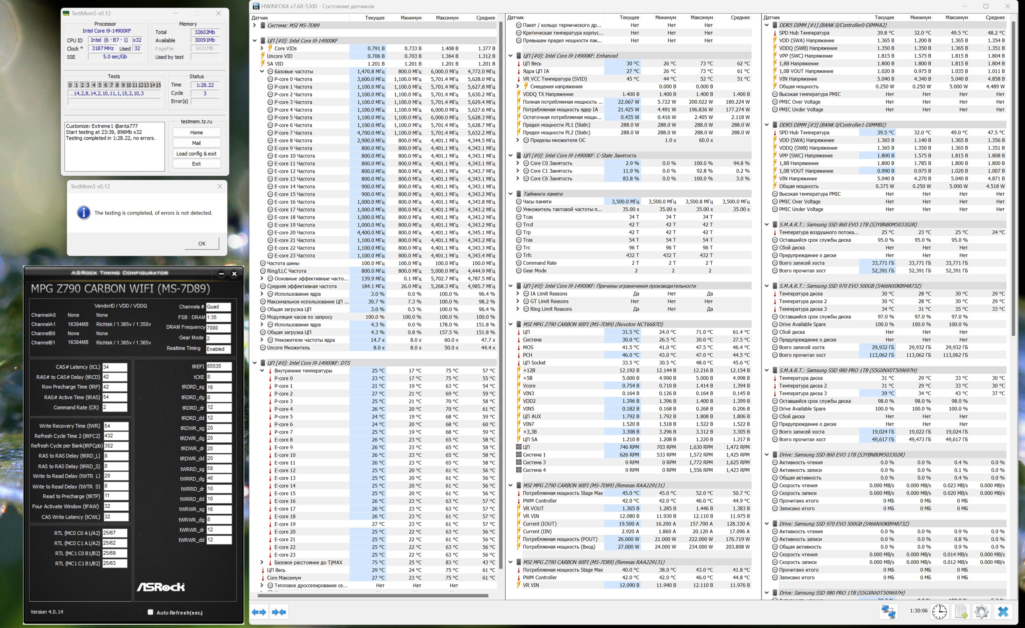Open HWiNFO sensor settings gear icon
Screen dimensions: 1025x628
coord(981,612)
